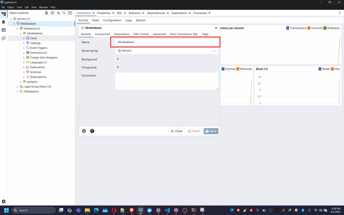Collapse Servers (1) tree node
Image resolution: width=344 pixels, height=215 pixels.
click(x=11, y=19)
